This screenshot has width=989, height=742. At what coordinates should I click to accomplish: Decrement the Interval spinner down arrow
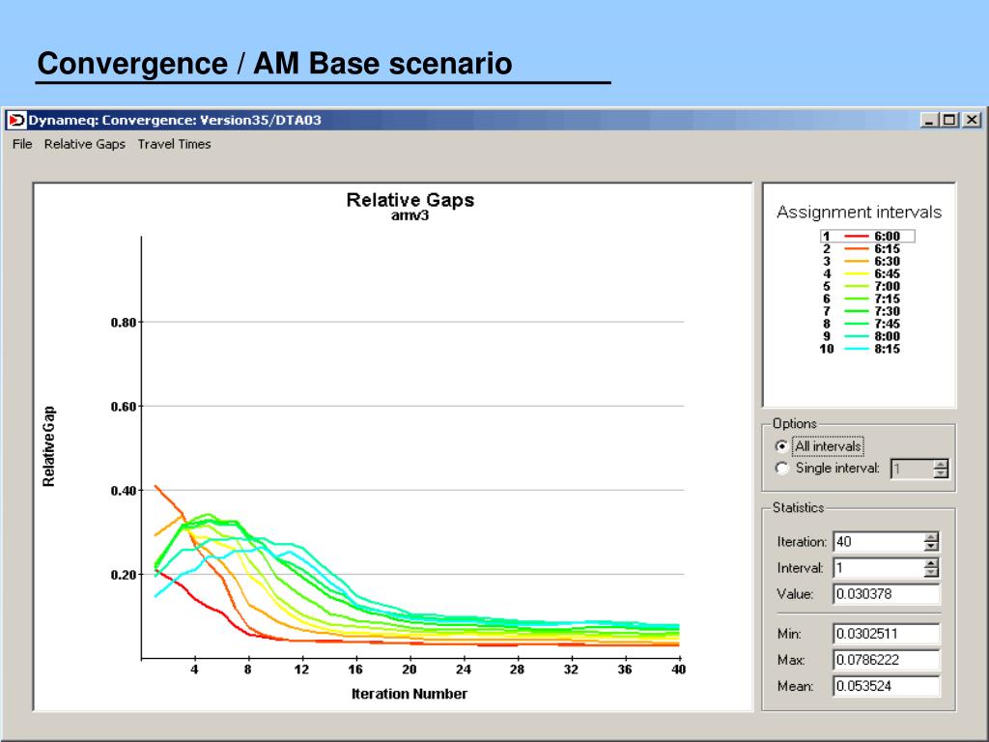coord(931,572)
